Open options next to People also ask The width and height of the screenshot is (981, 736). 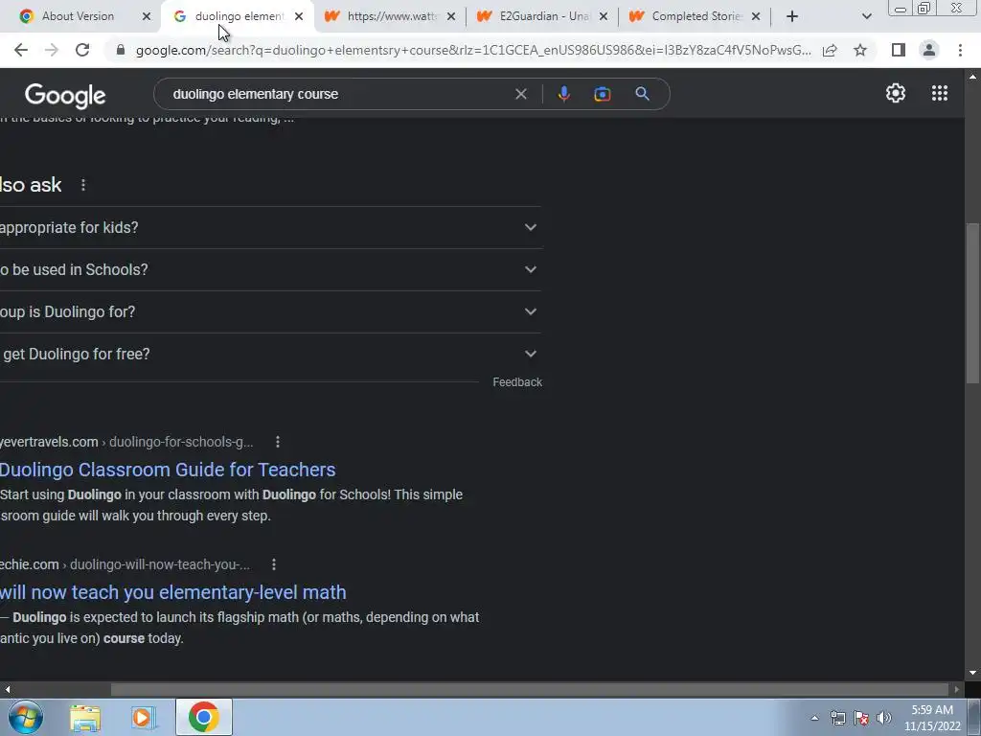point(83,185)
